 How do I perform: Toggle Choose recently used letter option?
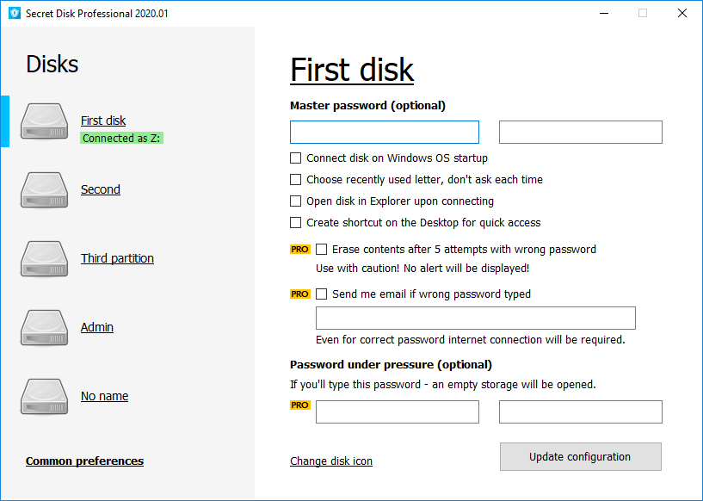coord(296,180)
